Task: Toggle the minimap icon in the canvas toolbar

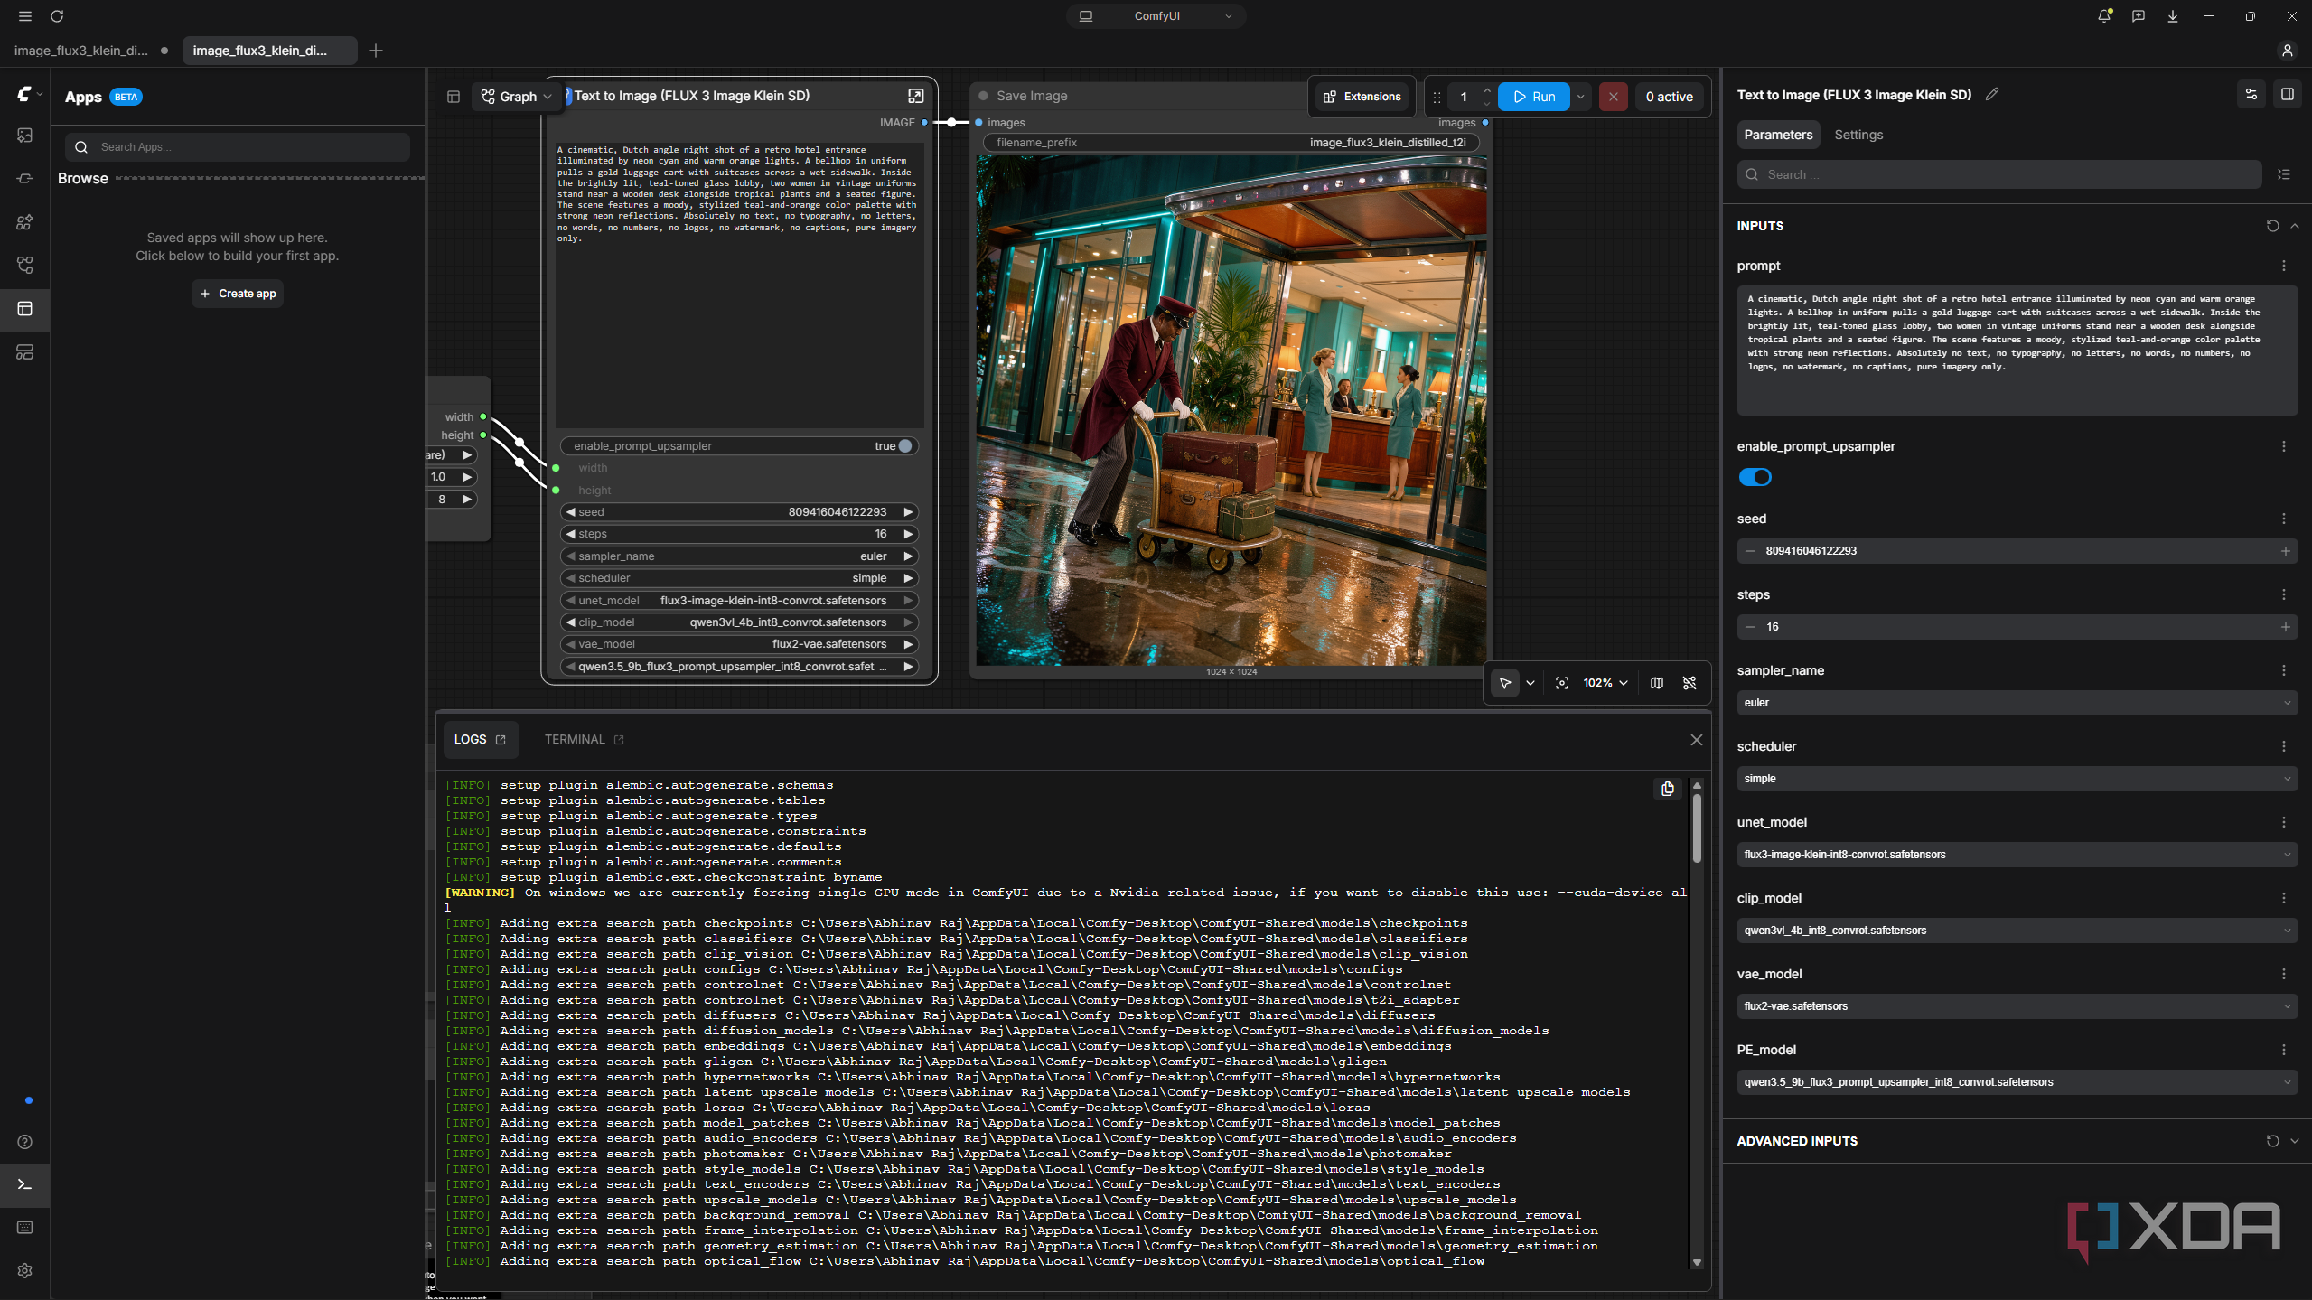Action: pos(1657,683)
